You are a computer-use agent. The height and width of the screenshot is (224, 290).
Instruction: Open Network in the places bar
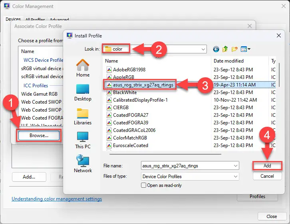click(83, 164)
